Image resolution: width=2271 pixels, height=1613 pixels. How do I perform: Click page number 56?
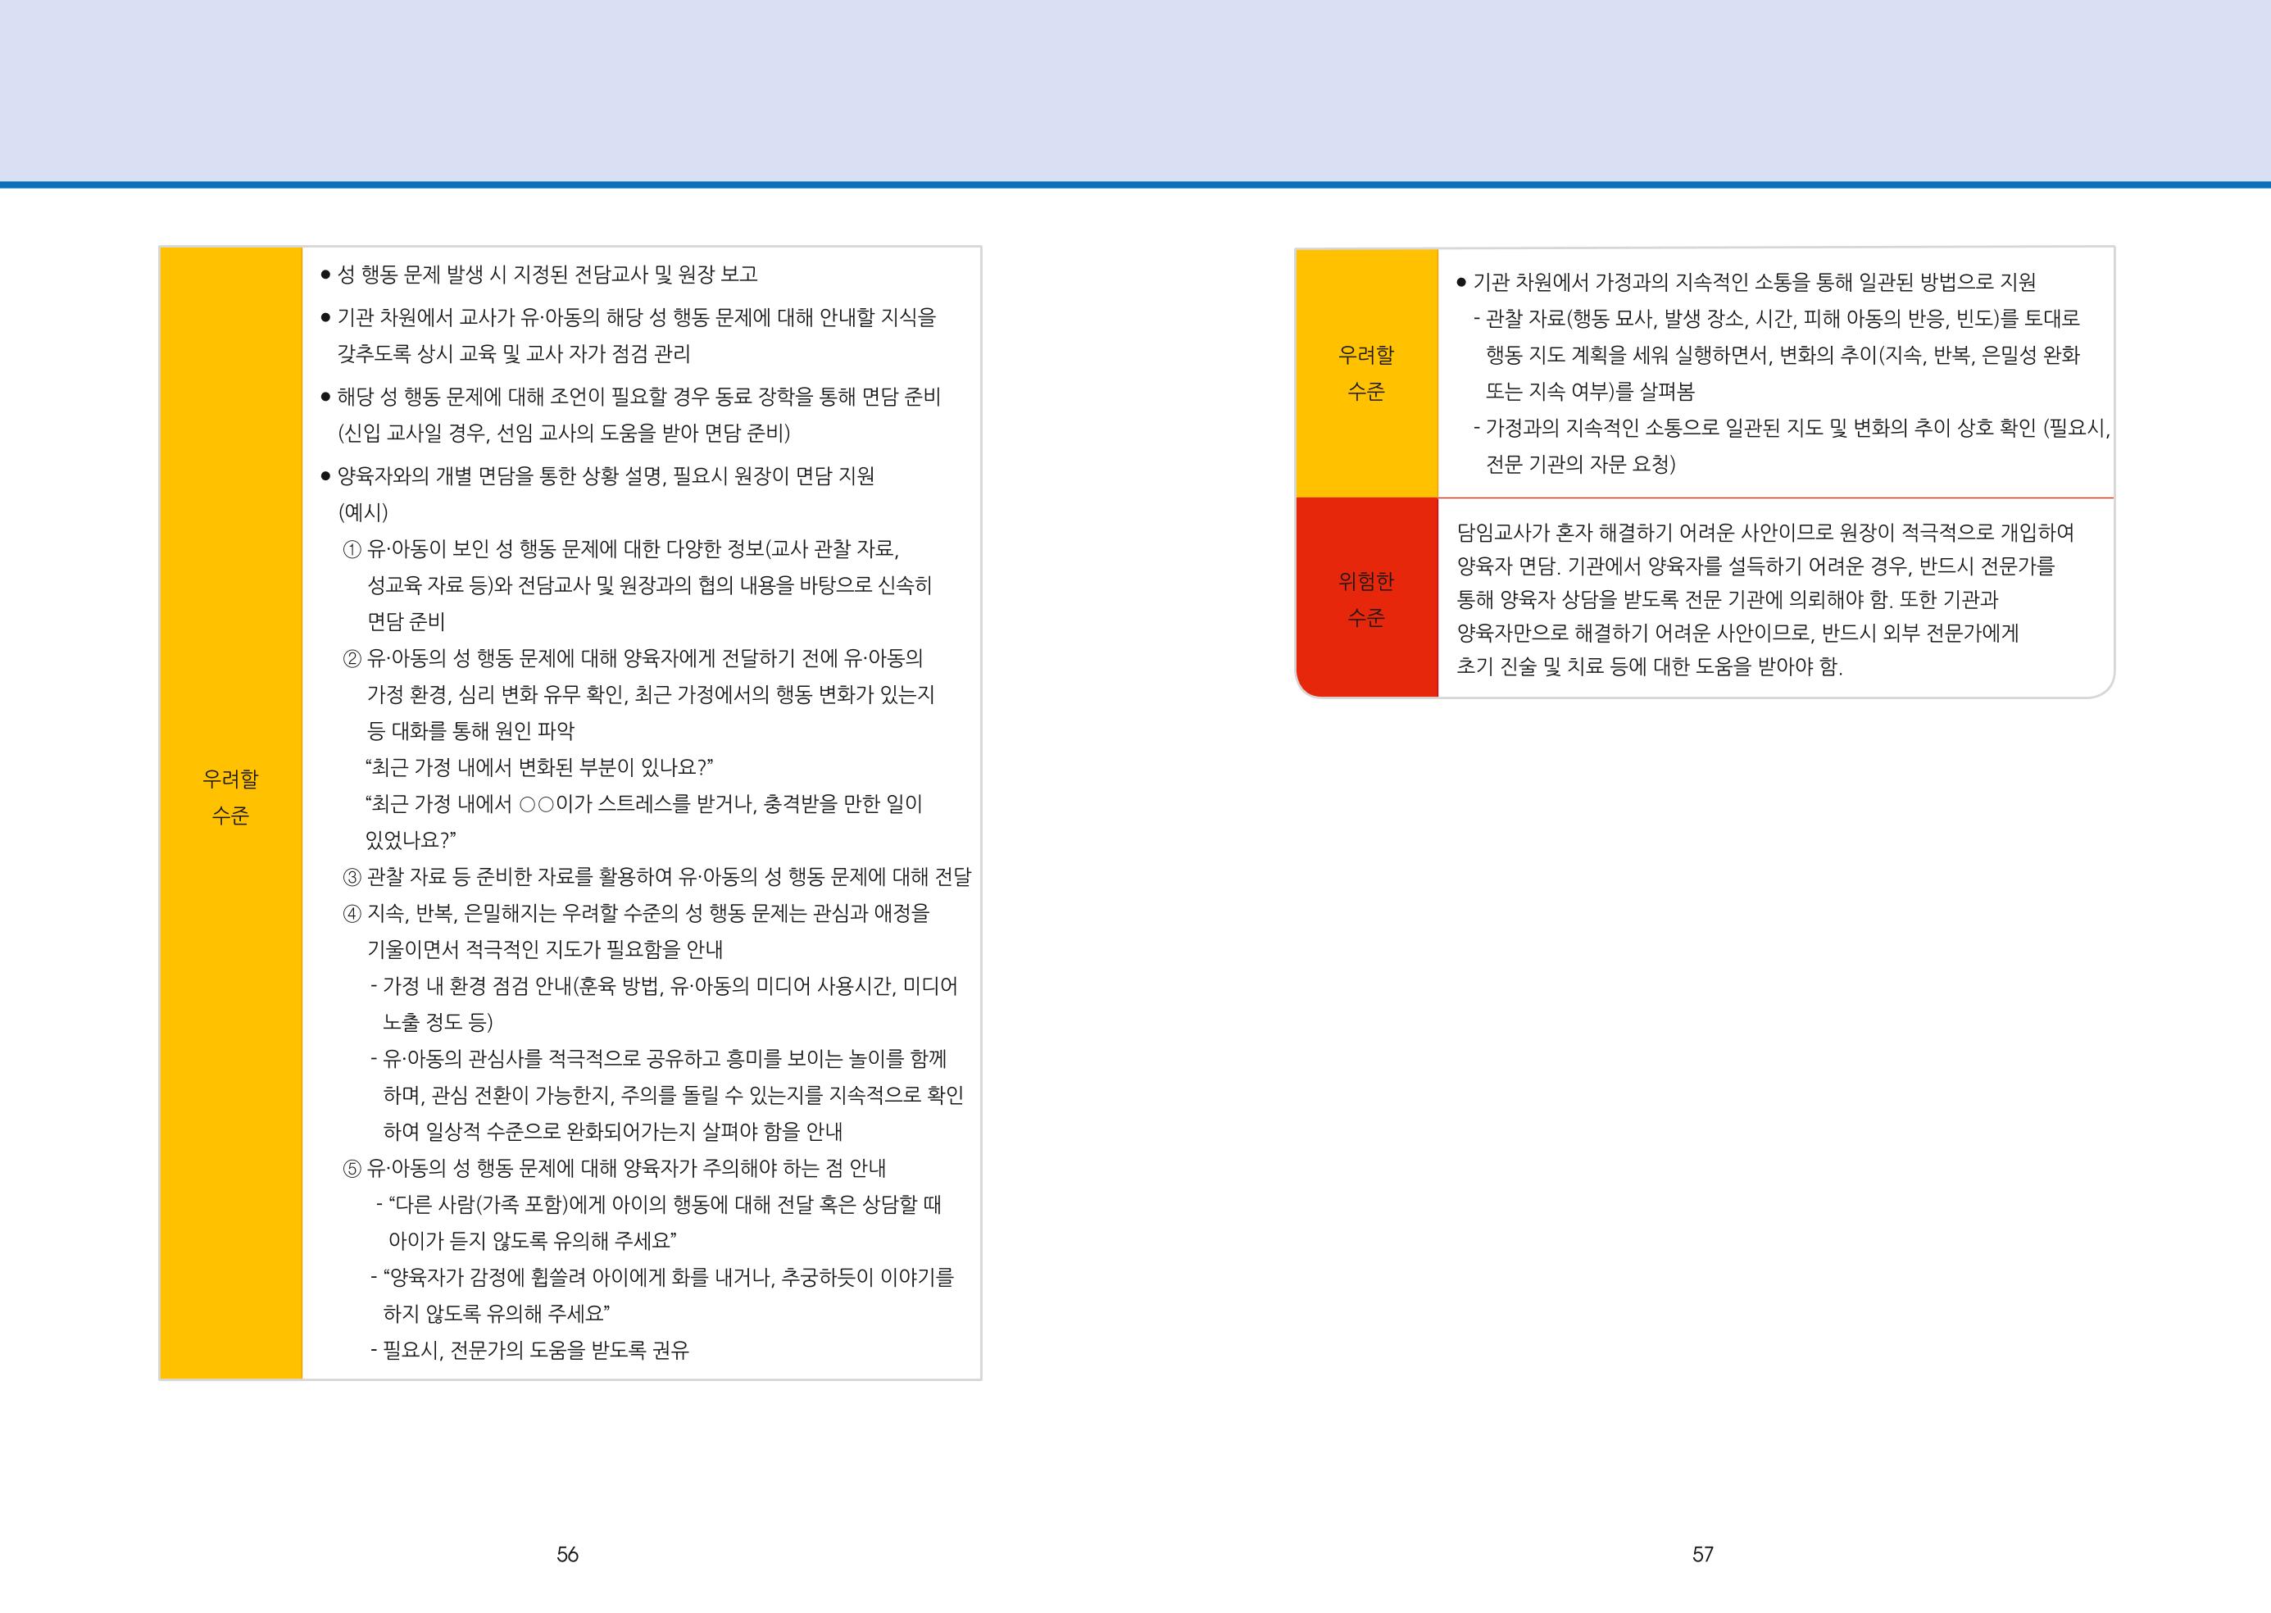(x=567, y=1555)
